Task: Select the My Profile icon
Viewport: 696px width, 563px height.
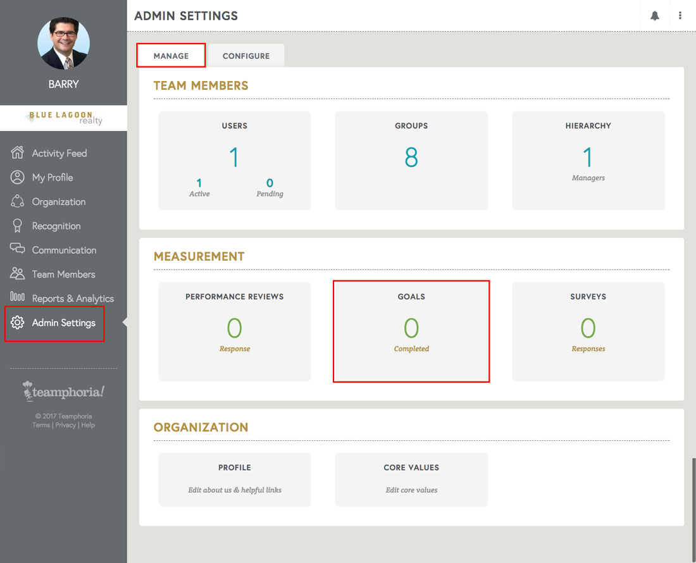Action: click(18, 177)
